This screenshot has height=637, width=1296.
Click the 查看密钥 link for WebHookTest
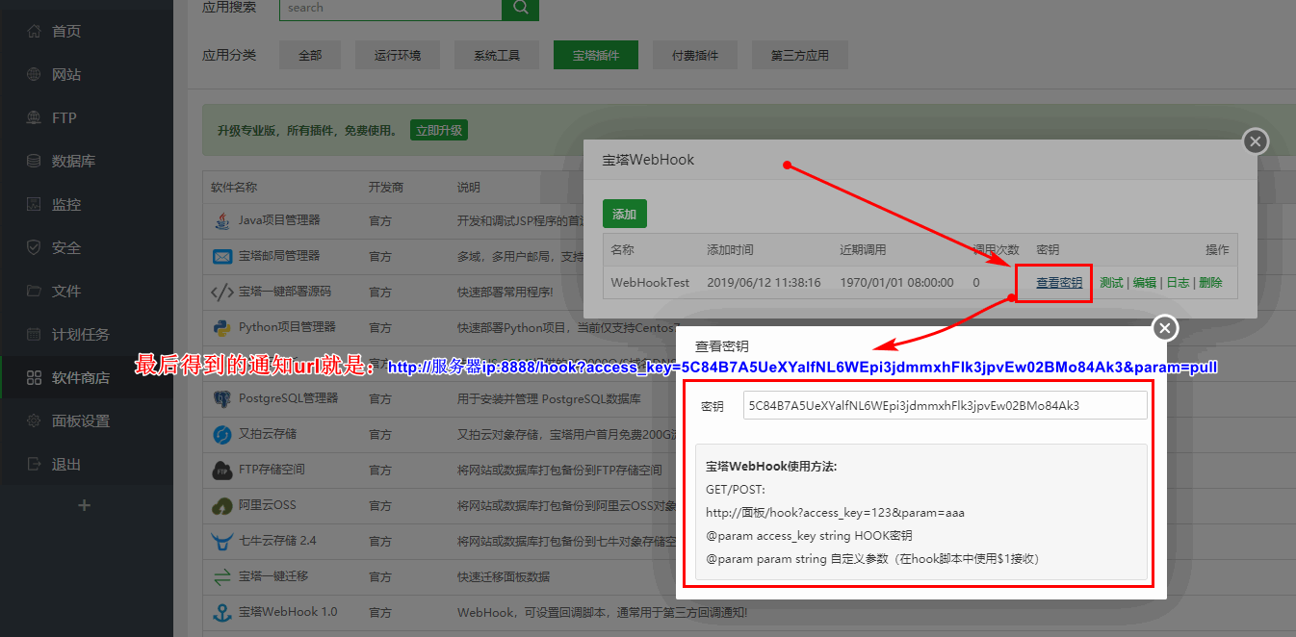1059,283
